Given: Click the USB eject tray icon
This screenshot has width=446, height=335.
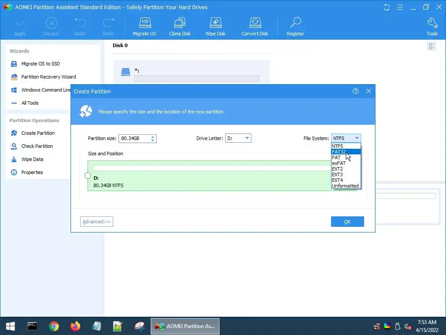Looking at the screenshot, I should (398, 326).
